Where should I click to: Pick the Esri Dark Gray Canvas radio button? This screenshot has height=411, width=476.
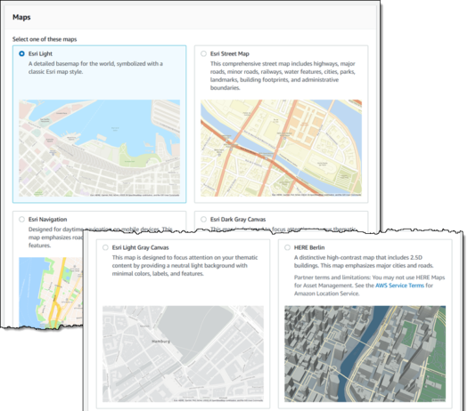(x=203, y=219)
